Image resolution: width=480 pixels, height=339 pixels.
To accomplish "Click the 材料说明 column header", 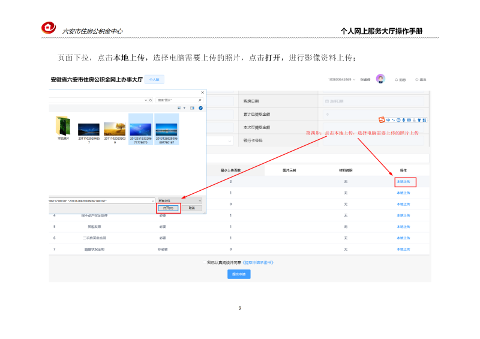I will coord(346,170).
